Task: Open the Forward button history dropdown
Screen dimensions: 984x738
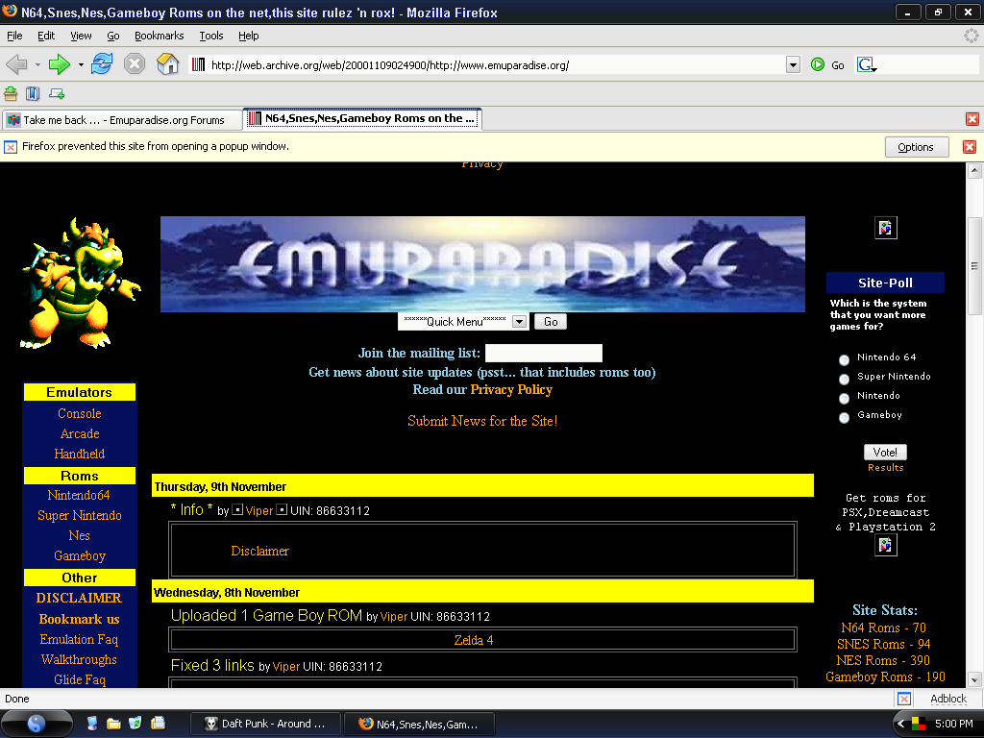Action: pos(81,64)
